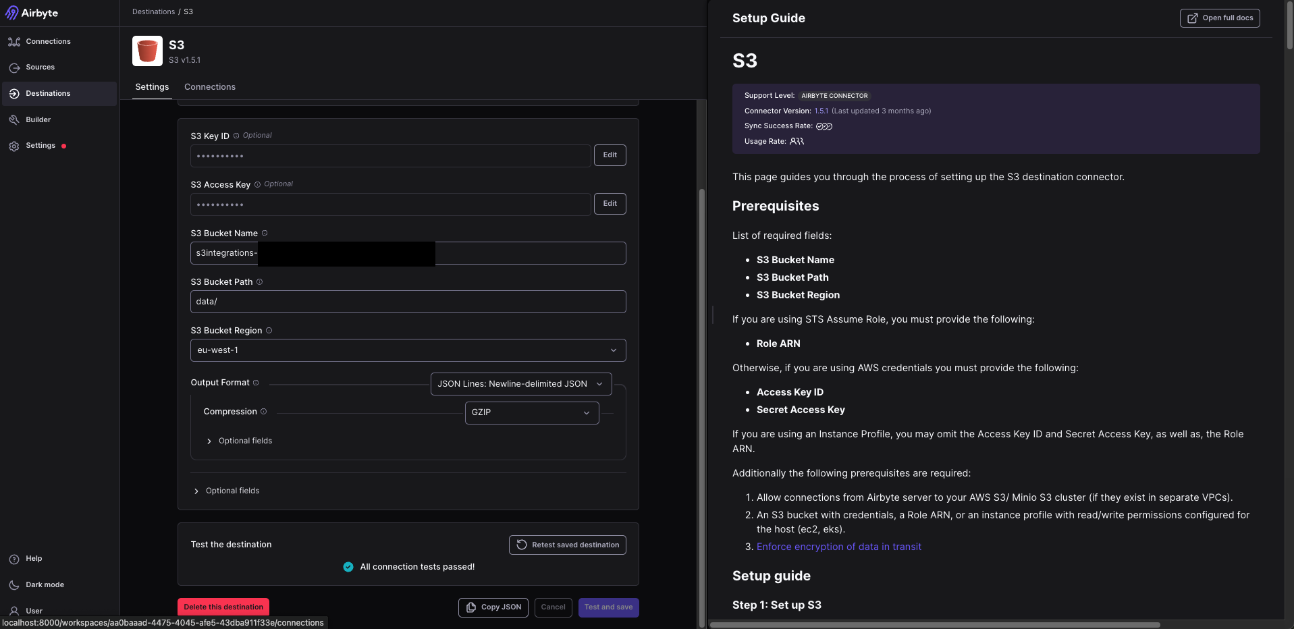Open the Compression GZIP dropdown

[531, 412]
